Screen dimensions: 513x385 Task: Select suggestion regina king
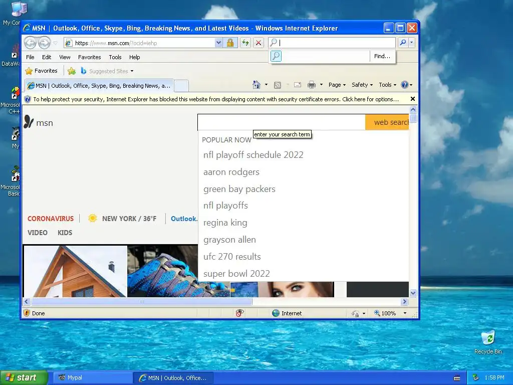(225, 223)
